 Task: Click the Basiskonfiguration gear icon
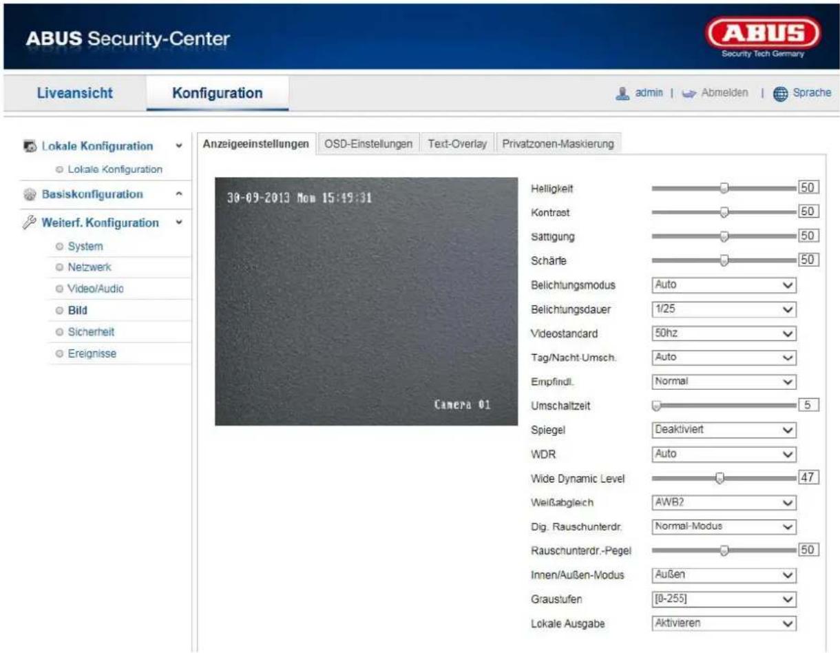coord(30,194)
